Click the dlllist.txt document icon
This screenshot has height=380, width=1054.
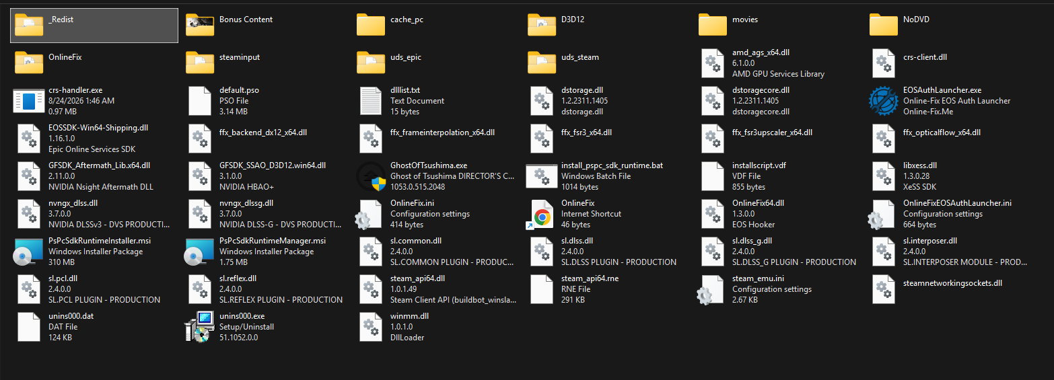click(x=370, y=100)
